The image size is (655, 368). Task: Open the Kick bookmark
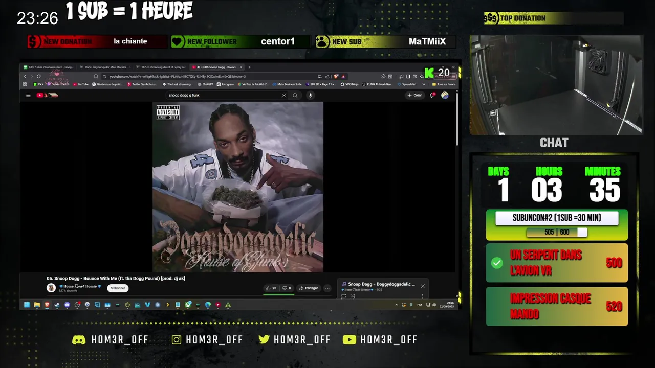[x=38, y=84]
